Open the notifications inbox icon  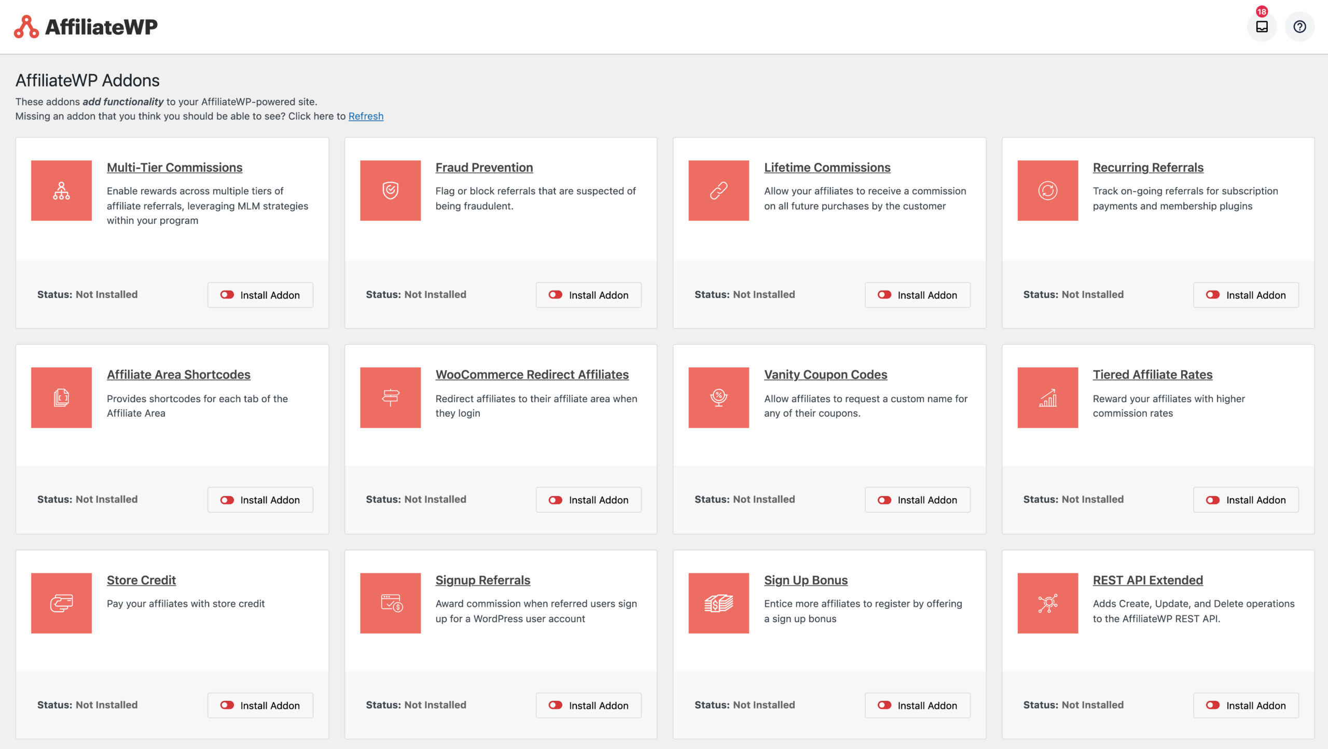[1262, 27]
